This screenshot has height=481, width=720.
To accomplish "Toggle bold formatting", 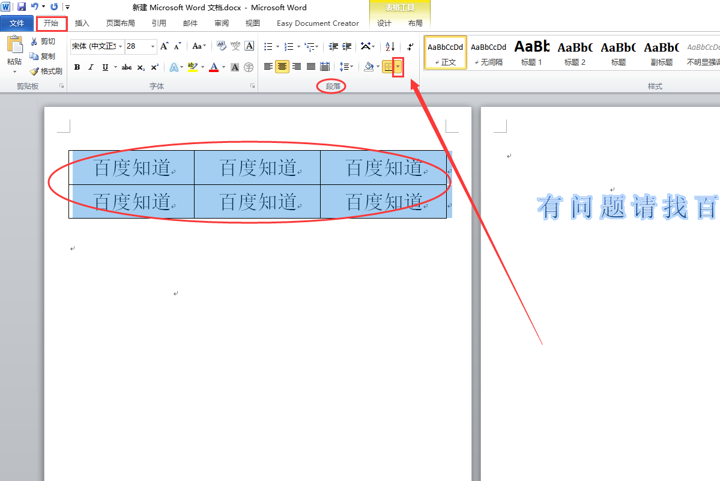I will pyautogui.click(x=77, y=67).
